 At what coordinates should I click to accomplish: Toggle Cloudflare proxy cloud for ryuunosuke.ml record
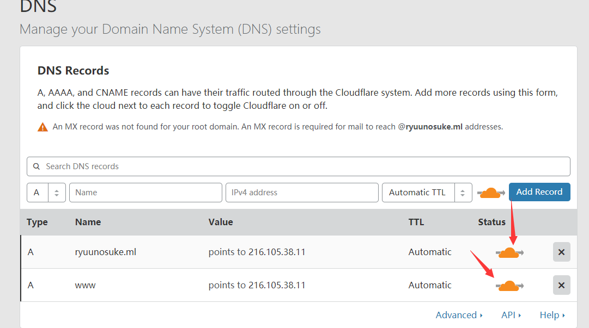(509, 252)
